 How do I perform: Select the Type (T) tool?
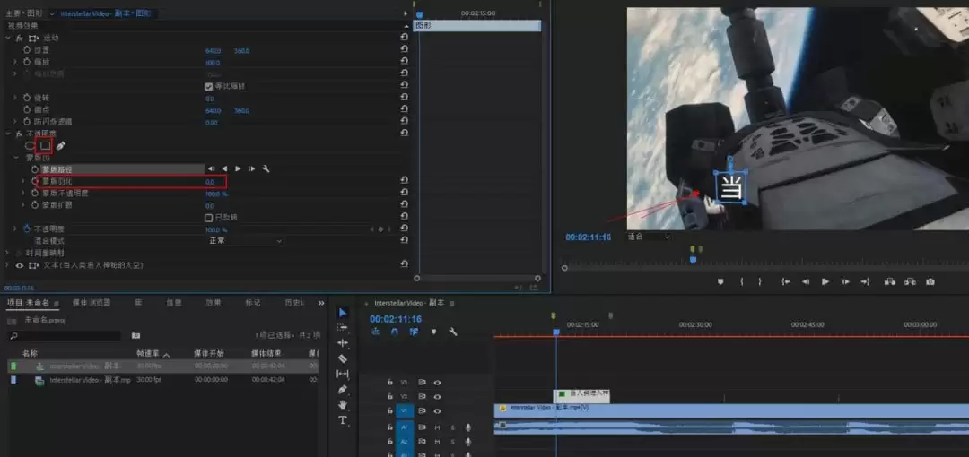[x=343, y=420]
